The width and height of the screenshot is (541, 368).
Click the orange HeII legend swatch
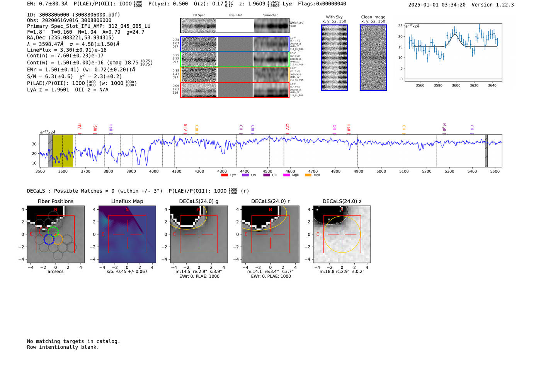pos(308,175)
